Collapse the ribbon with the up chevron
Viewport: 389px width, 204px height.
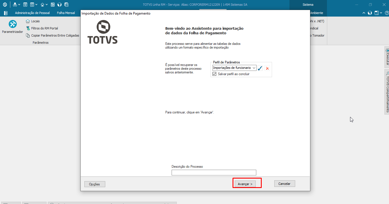point(364,13)
